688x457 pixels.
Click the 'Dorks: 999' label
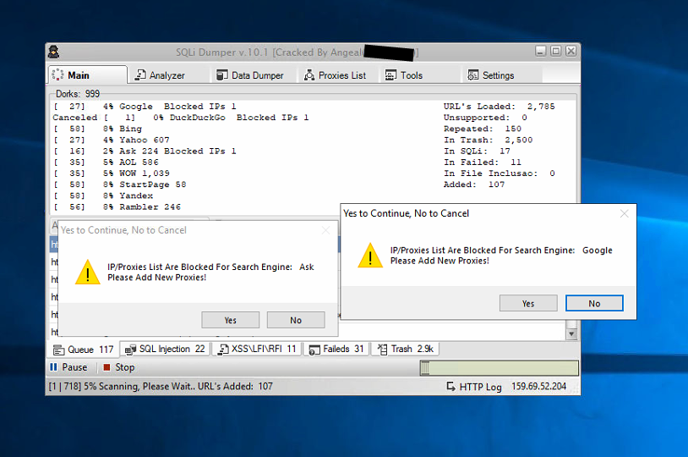pos(78,94)
